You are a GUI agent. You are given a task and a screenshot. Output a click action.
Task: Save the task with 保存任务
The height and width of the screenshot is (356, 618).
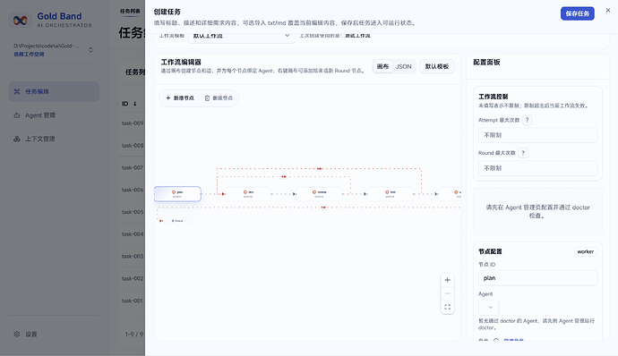[x=578, y=13]
